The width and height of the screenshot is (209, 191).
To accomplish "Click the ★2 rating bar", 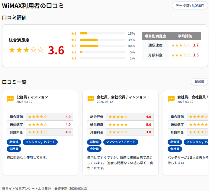I will (x=102, y=52).
